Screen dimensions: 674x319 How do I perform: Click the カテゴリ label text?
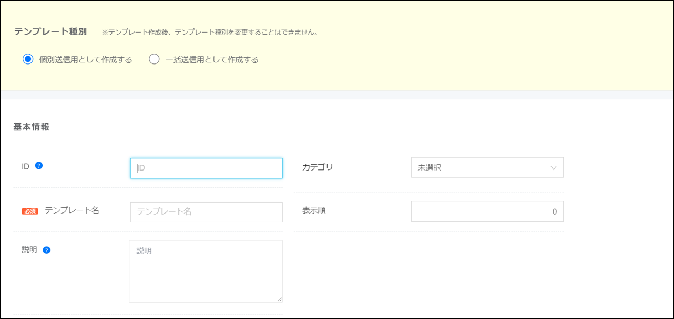(318, 167)
